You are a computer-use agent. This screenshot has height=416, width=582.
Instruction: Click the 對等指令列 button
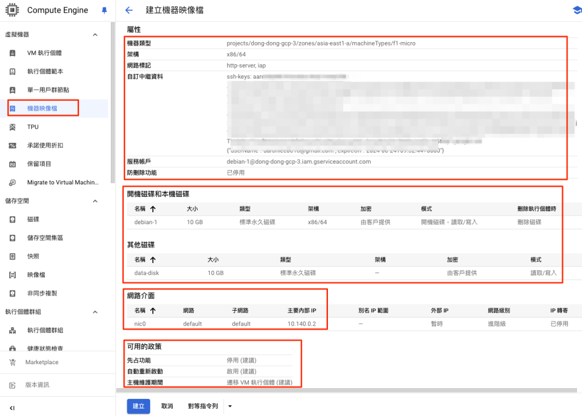(203, 406)
